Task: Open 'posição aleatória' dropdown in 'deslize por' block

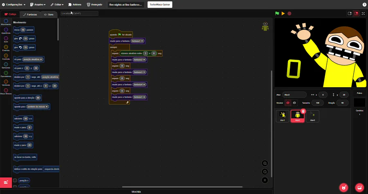Action: click(50, 77)
